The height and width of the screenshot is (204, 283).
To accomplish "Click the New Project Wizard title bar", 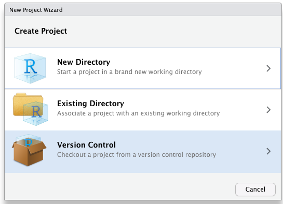I will 143,10.
